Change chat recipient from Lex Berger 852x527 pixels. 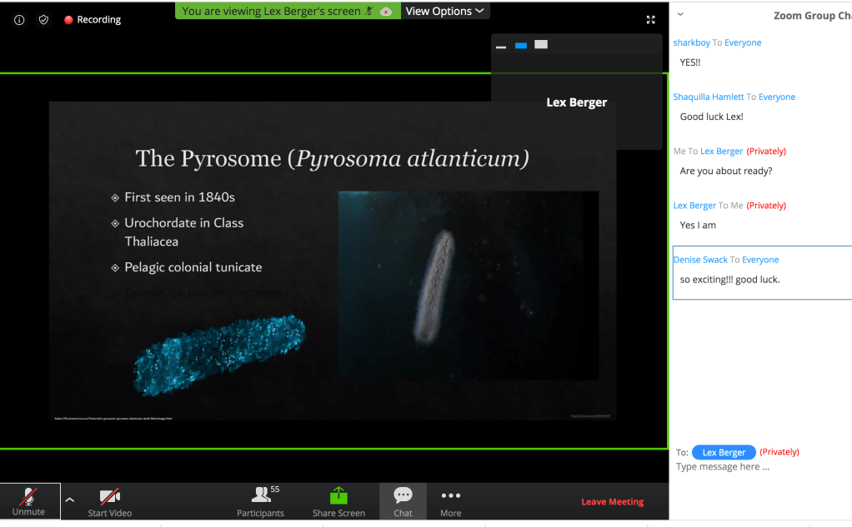point(723,452)
